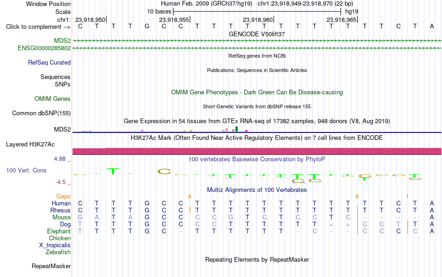Click 'Publications: Sequences in Scientific Articles' title

[257, 70]
